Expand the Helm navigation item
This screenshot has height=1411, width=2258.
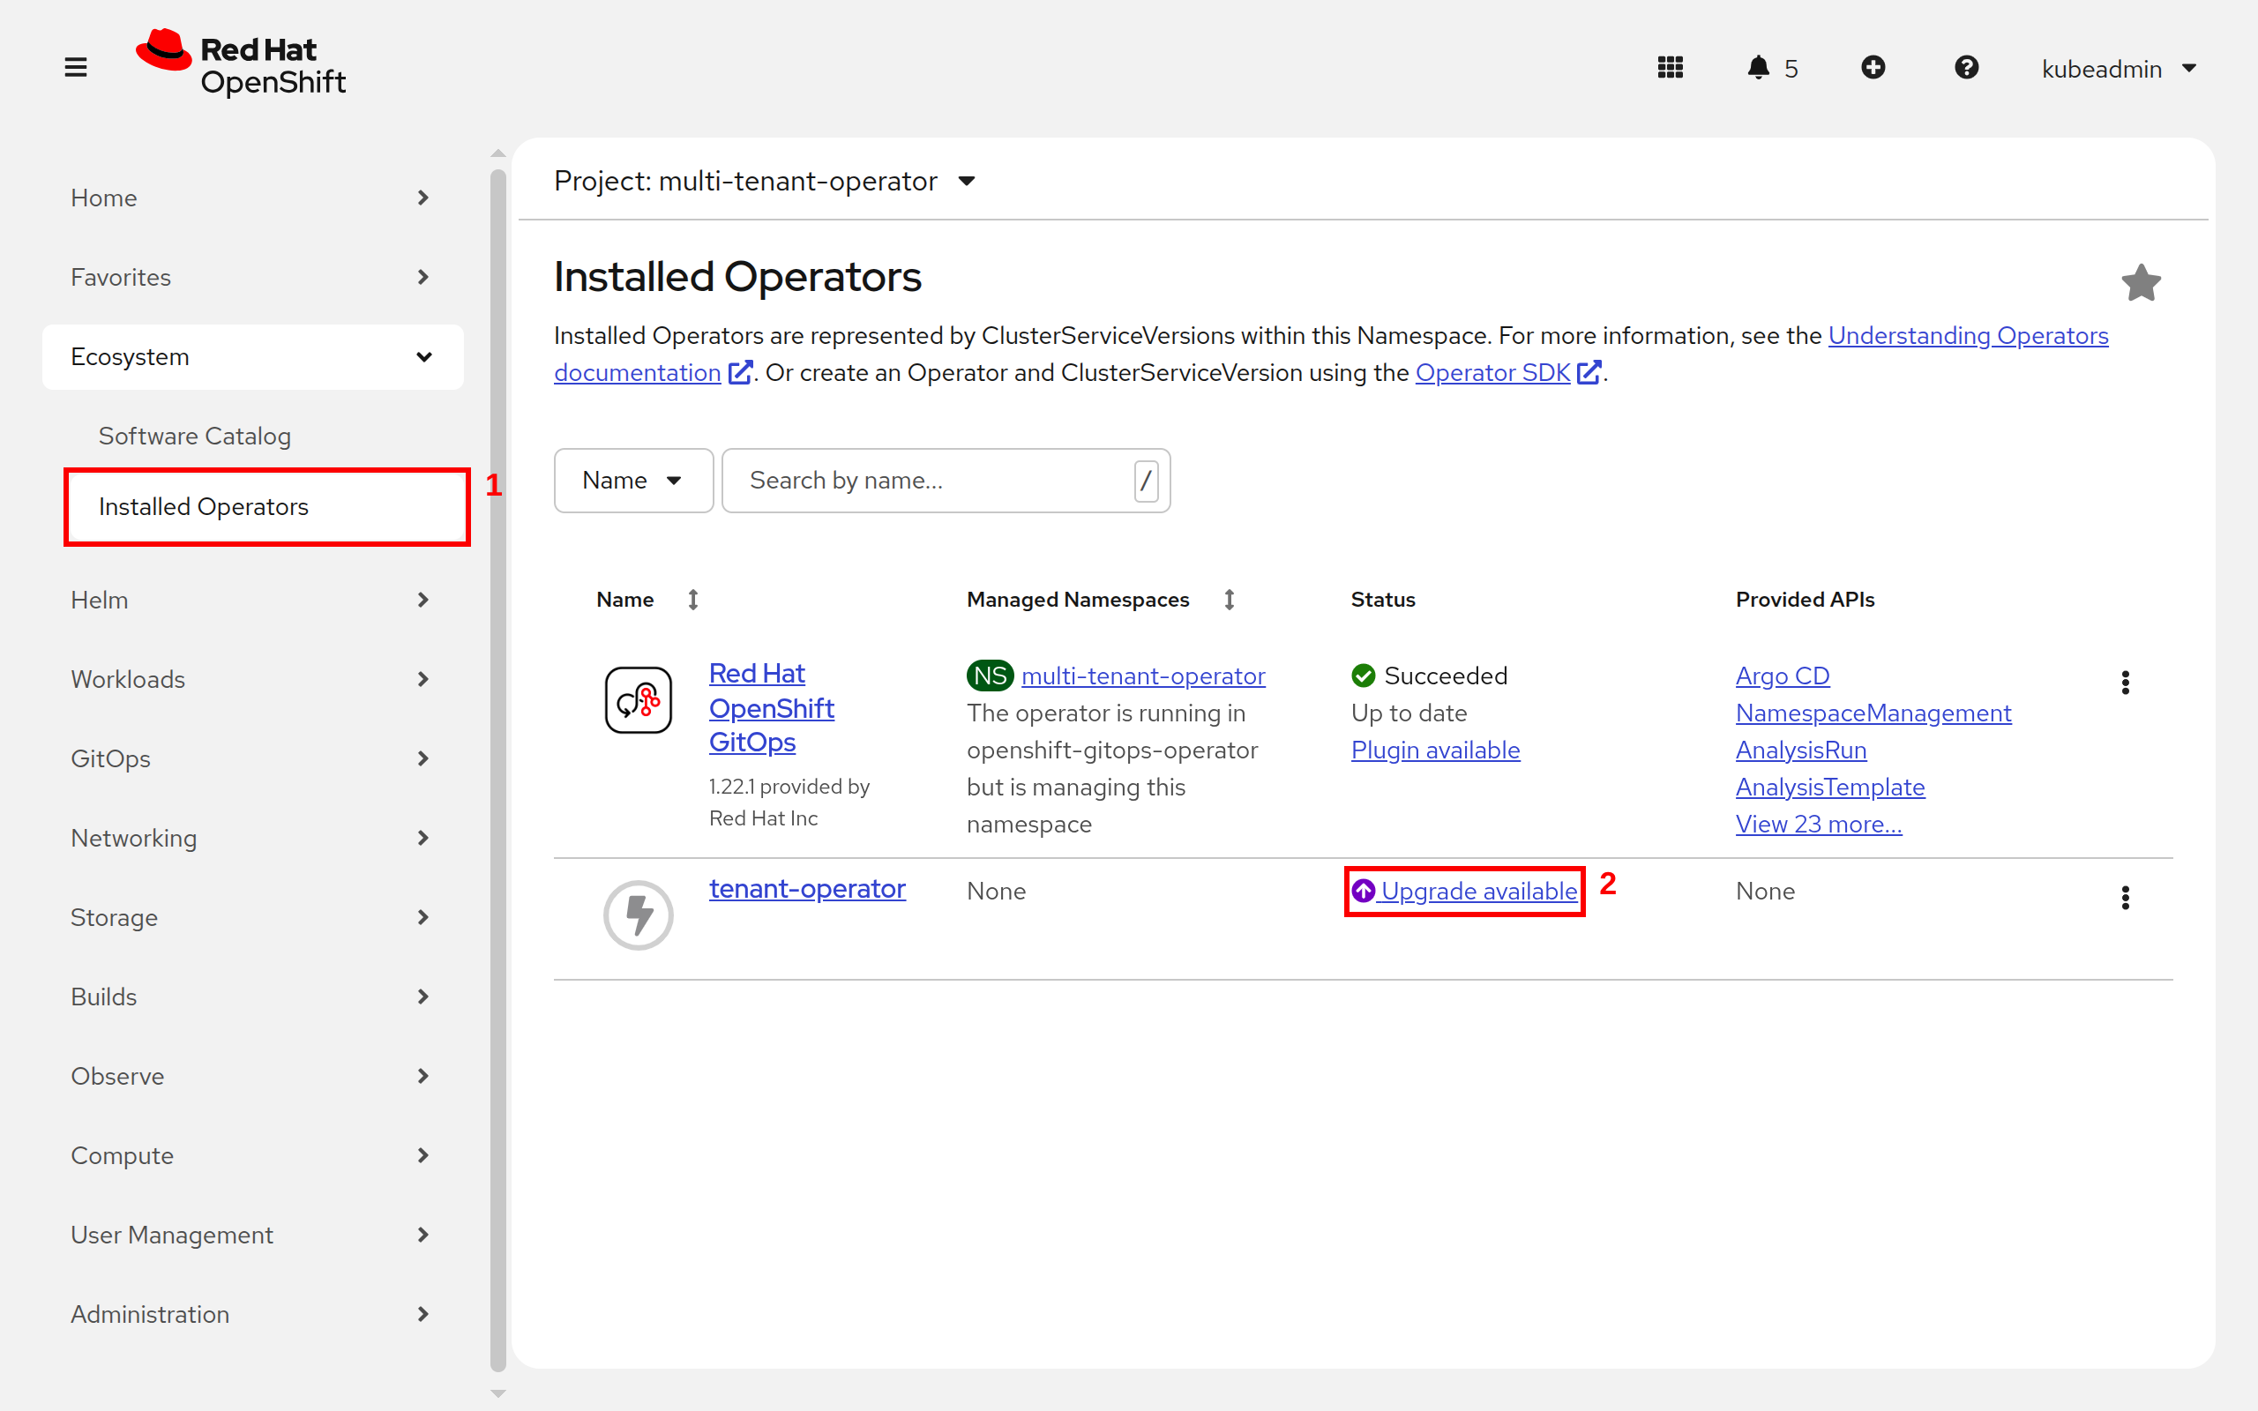253,599
